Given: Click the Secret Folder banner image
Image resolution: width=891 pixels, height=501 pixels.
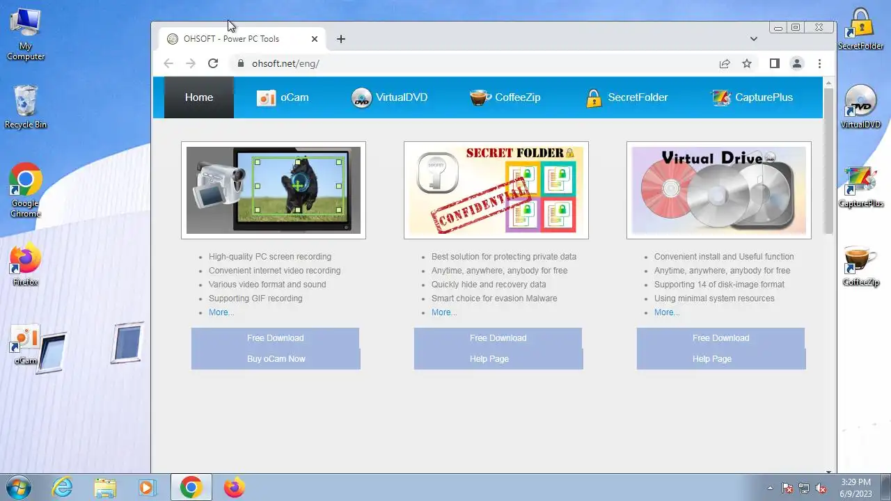Looking at the screenshot, I should tap(496, 190).
